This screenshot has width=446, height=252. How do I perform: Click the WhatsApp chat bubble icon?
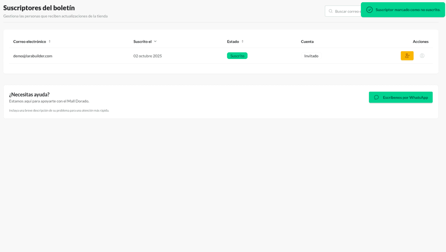click(376, 97)
